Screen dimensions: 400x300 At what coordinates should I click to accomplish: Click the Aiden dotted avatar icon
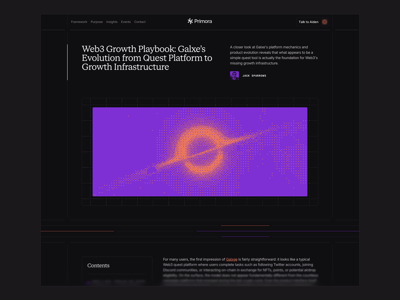[x=324, y=22]
